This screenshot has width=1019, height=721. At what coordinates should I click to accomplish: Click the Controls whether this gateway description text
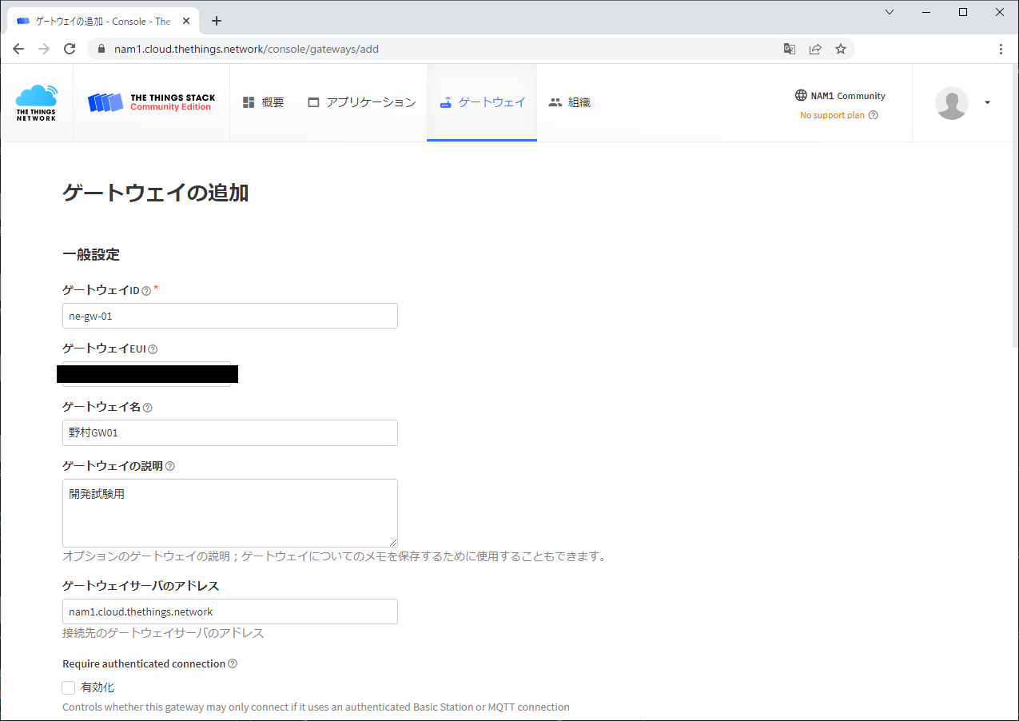point(316,707)
